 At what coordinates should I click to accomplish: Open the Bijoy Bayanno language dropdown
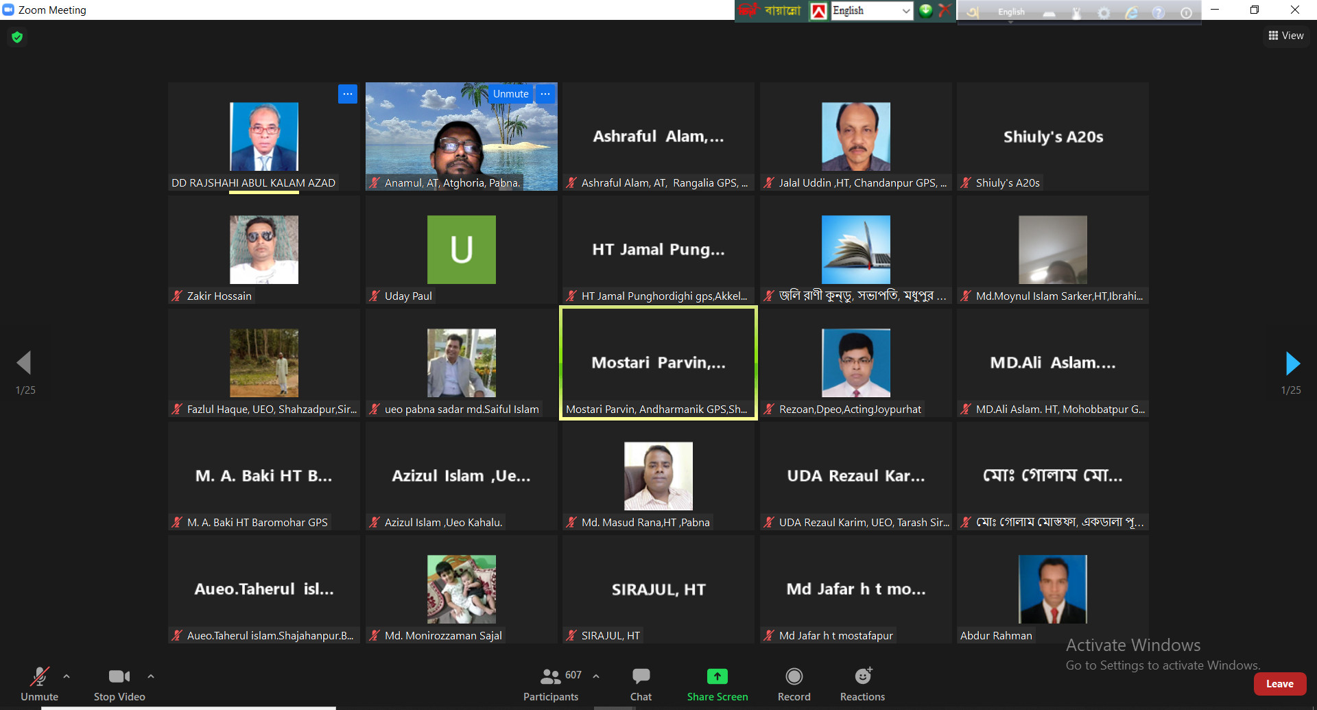tap(872, 11)
